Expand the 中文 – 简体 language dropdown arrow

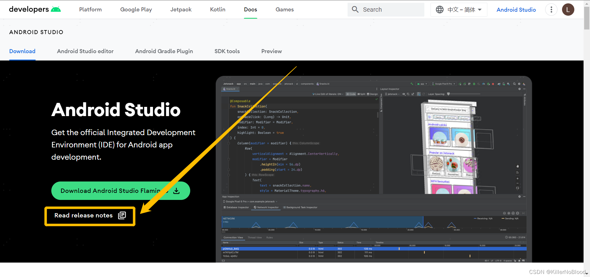480,10
